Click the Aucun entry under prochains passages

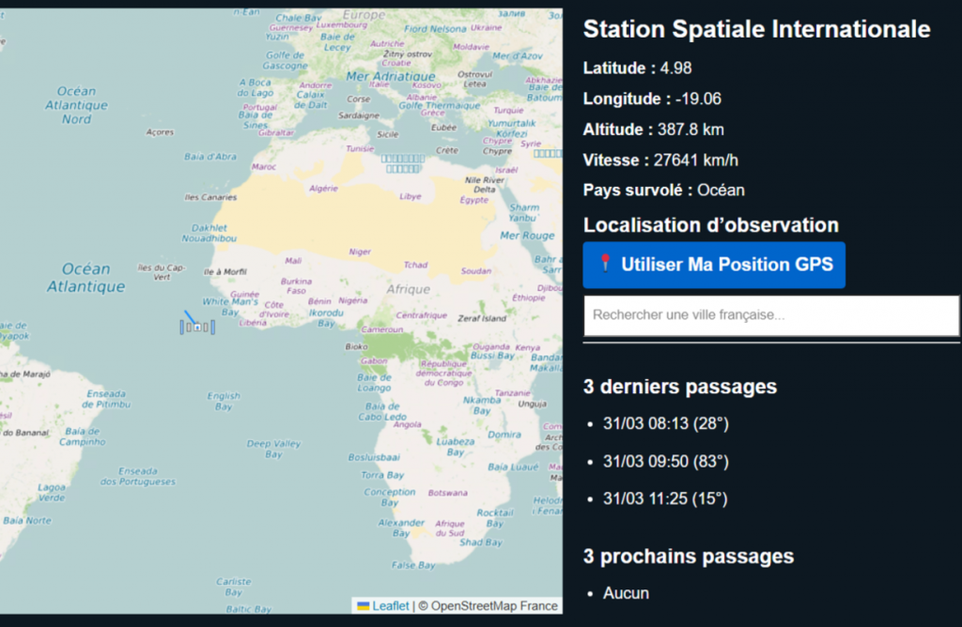626,593
